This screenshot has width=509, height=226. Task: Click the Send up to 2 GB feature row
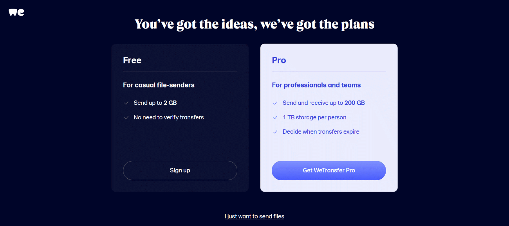click(155, 102)
